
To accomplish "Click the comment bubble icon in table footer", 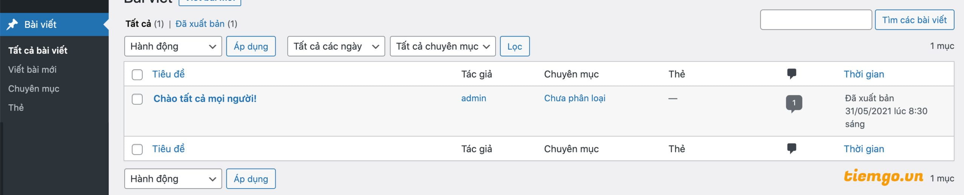I will click(792, 149).
